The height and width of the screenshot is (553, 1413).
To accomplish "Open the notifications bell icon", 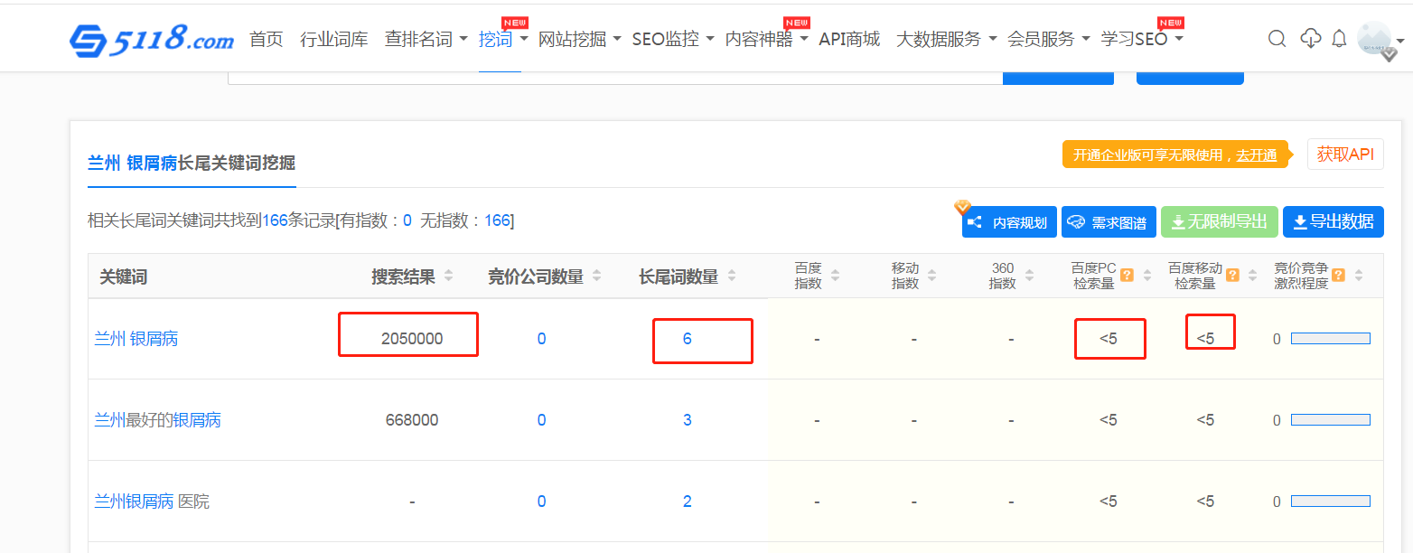I will pyautogui.click(x=1339, y=39).
